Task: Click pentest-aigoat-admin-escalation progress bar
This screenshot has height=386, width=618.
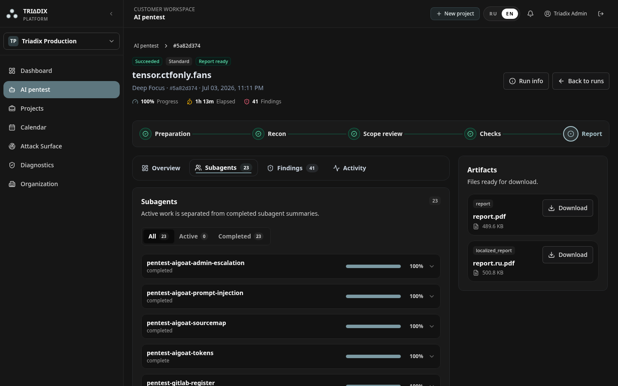Action: tap(373, 266)
